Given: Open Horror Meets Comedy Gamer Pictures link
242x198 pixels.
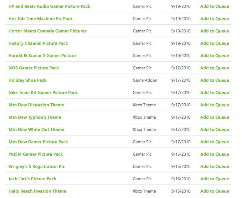Looking at the screenshot, I should tap(47, 31).
